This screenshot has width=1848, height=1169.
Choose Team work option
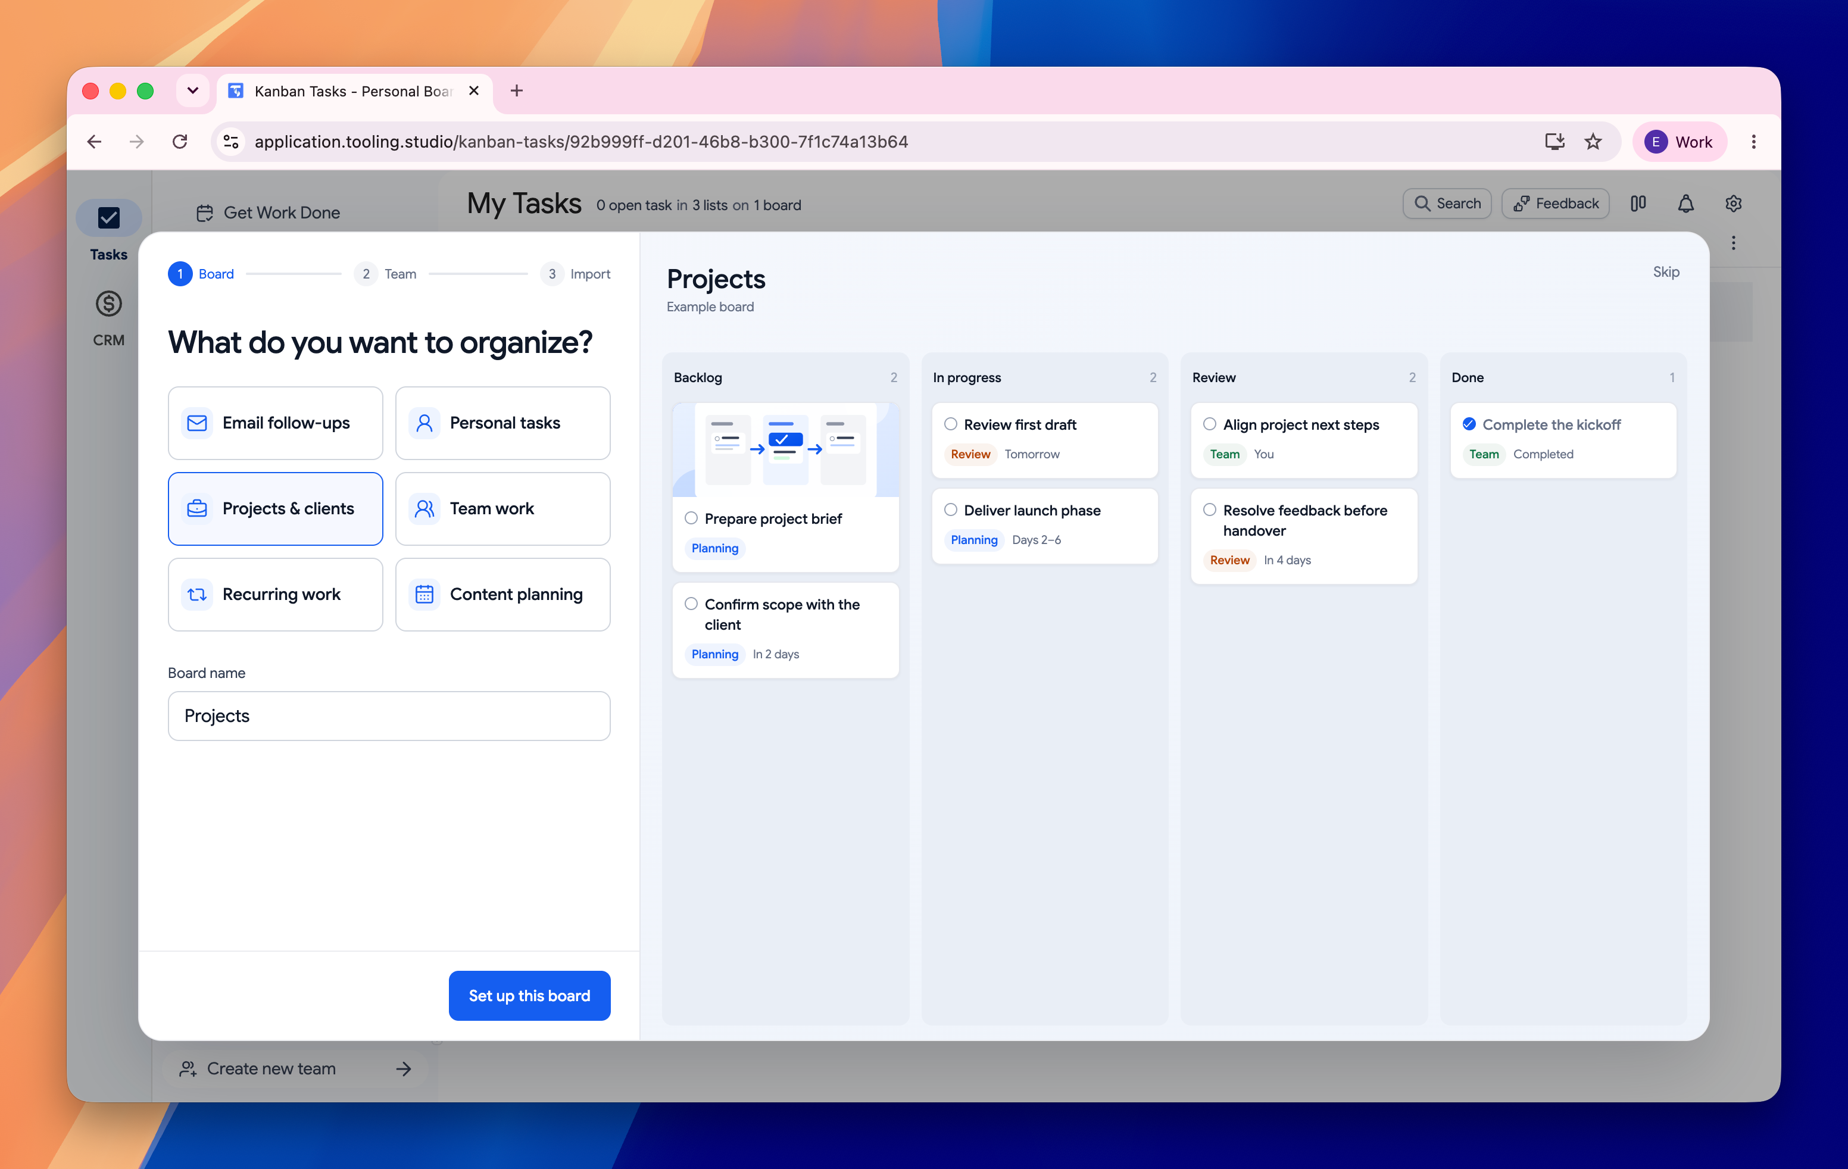point(502,508)
